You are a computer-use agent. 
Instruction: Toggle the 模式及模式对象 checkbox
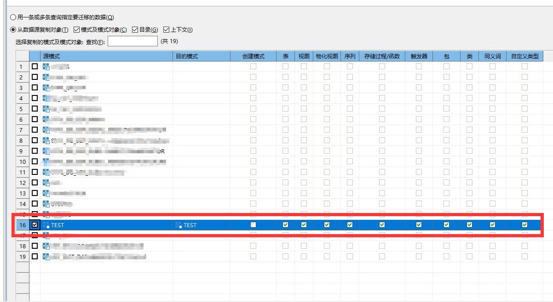point(76,30)
